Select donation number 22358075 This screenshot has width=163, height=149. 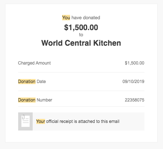[x=135, y=100]
